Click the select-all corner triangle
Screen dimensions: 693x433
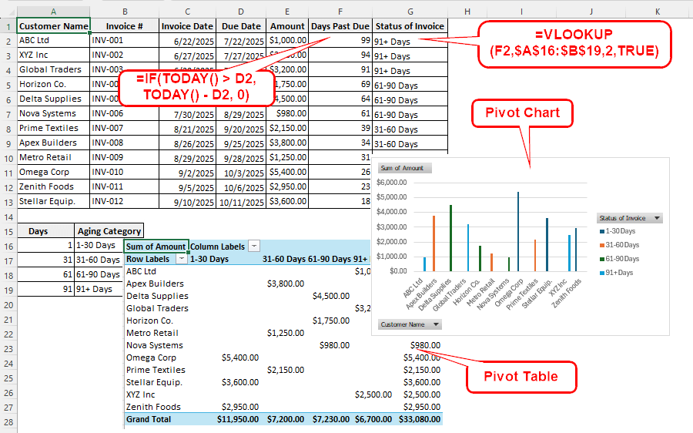pos(8,12)
